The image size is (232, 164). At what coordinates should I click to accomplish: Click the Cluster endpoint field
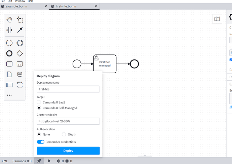[x=68, y=121]
